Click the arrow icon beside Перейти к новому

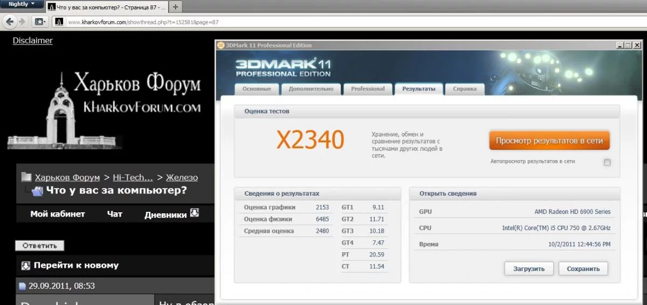(26, 265)
